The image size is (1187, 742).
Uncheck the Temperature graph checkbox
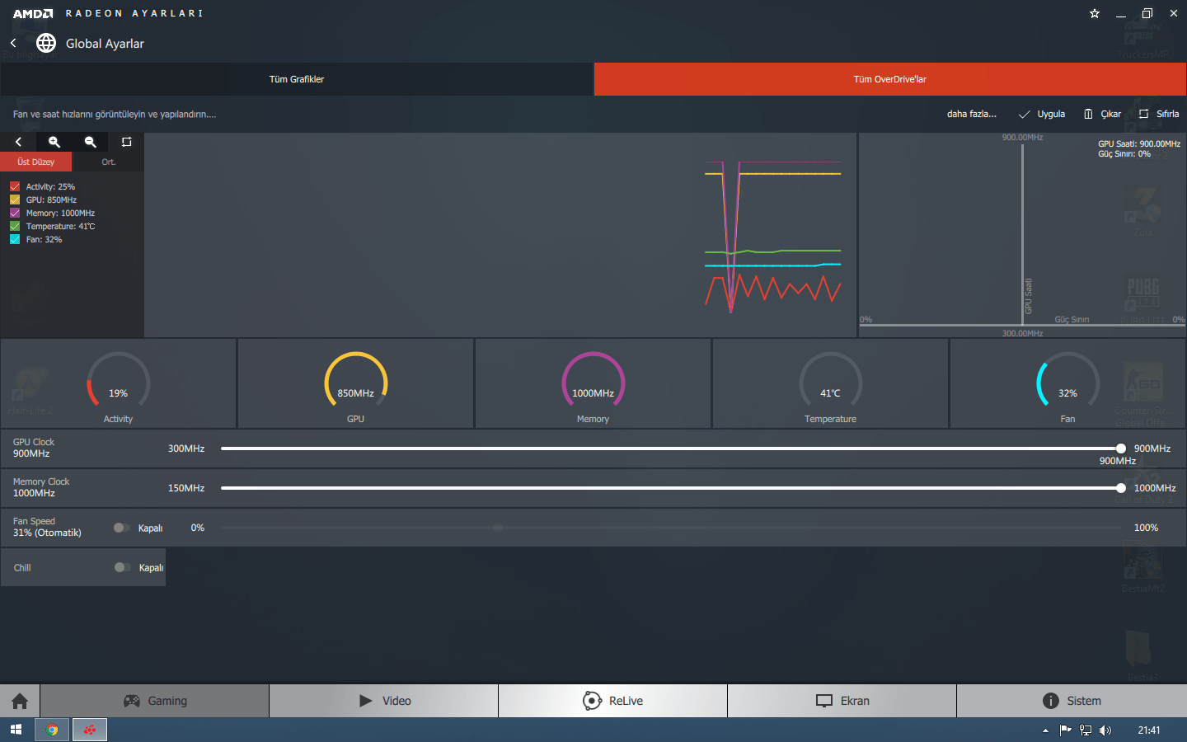[x=15, y=226]
